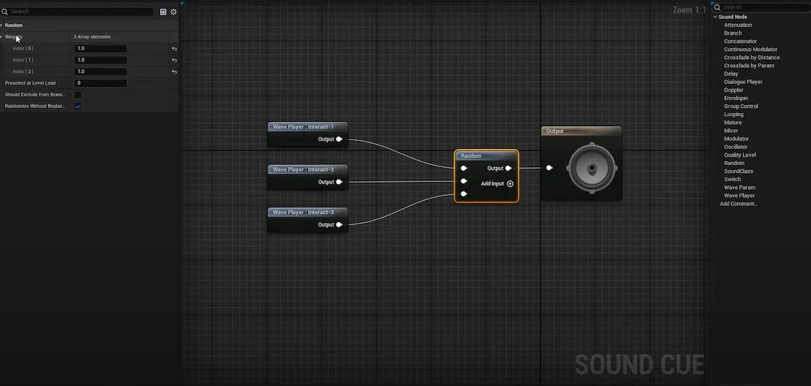Viewport: 811px width, 386px height.
Task: Click the speaker icon in Output node
Action: (591, 168)
